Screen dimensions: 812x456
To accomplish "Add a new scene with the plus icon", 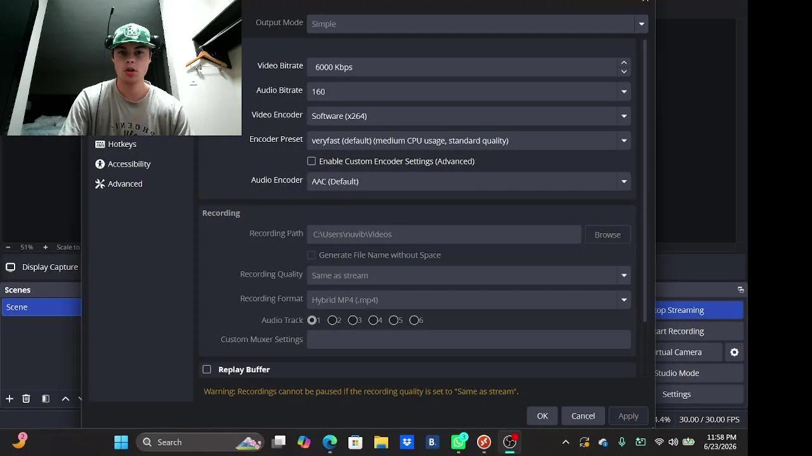I will pos(10,398).
